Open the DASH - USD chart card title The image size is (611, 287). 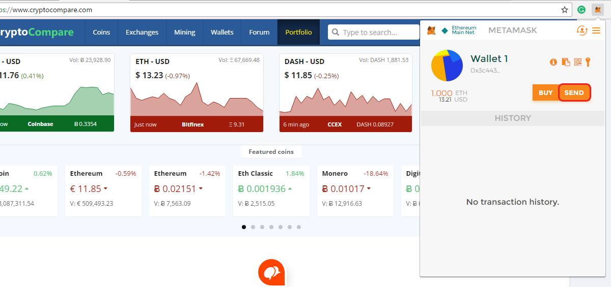click(304, 61)
